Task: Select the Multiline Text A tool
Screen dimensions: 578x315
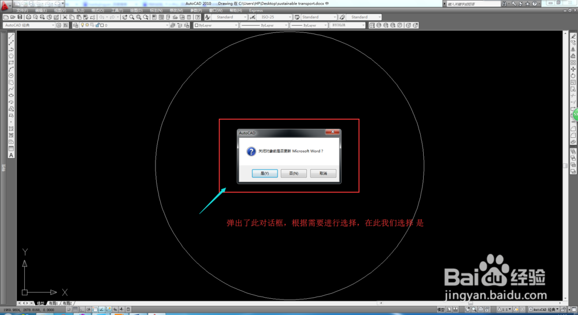Action: click(x=11, y=155)
